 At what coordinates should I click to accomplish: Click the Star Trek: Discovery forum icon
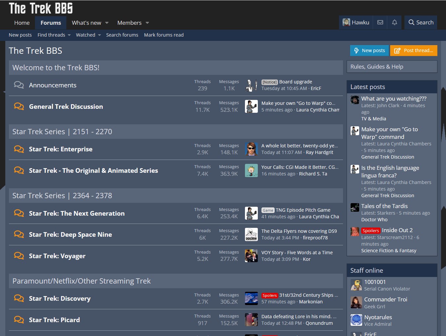(19, 298)
